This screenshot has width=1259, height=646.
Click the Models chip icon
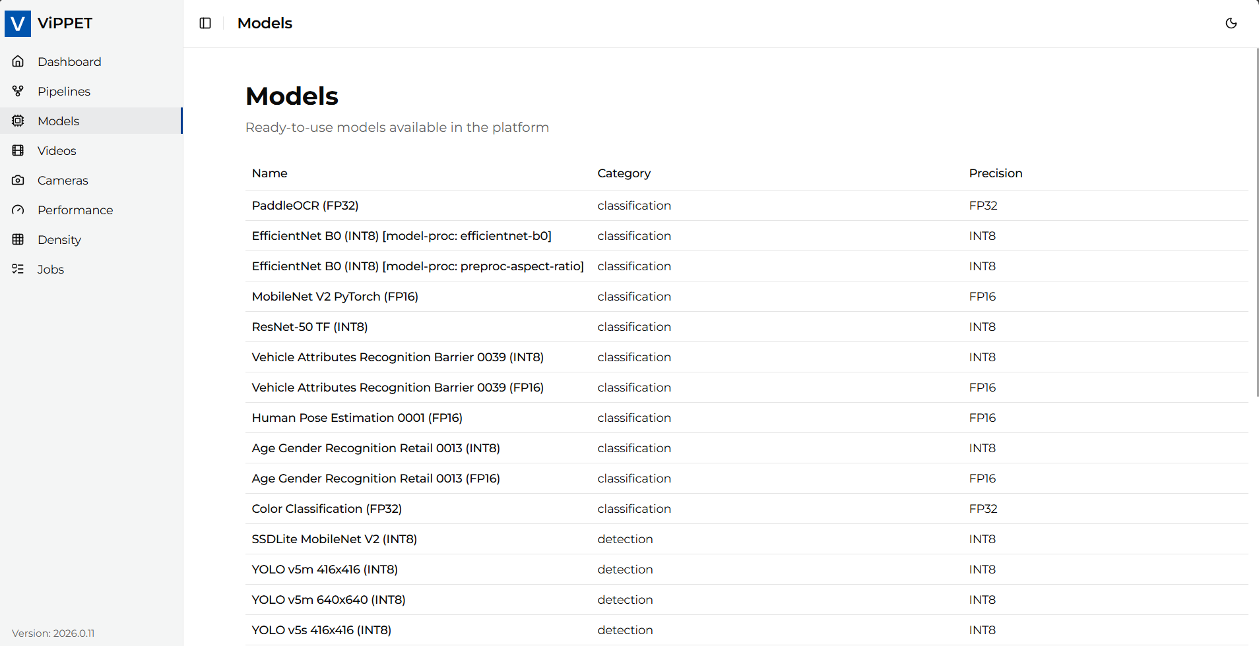tap(18, 121)
